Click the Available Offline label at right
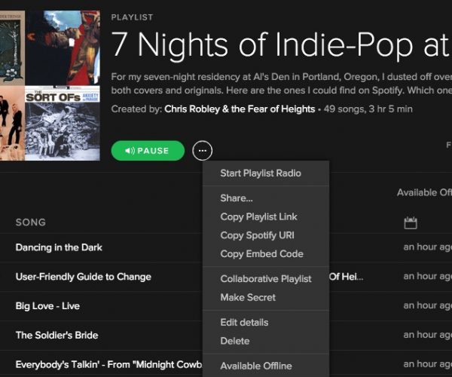This screenshot has height=377, width=452. (x=424, y=192)
